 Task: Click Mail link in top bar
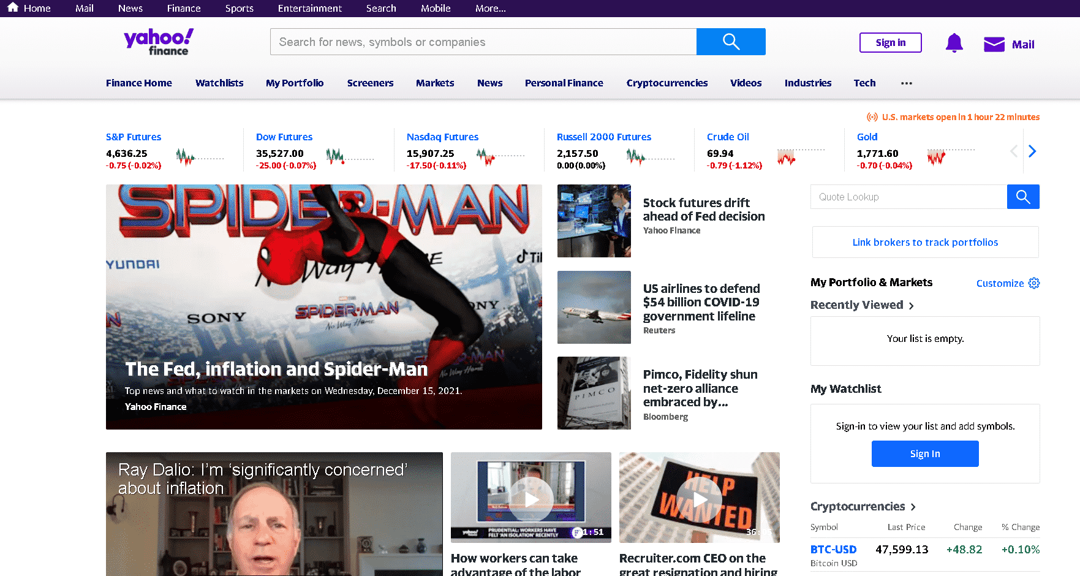(x=85, y=9)
